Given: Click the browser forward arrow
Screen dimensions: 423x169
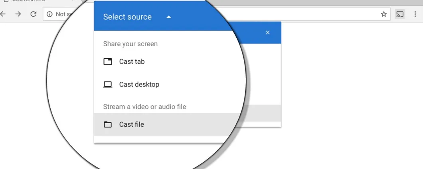Looking at the screenshot, I should [x=18, y=14].
